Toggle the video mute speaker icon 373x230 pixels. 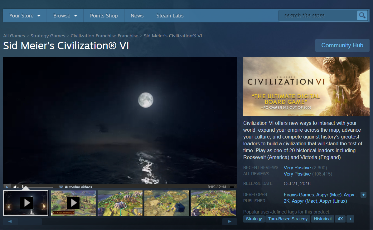[x=16, y=187]
